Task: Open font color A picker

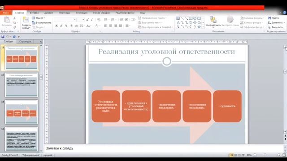Action: pyautogui.click(x=97, y=26)
